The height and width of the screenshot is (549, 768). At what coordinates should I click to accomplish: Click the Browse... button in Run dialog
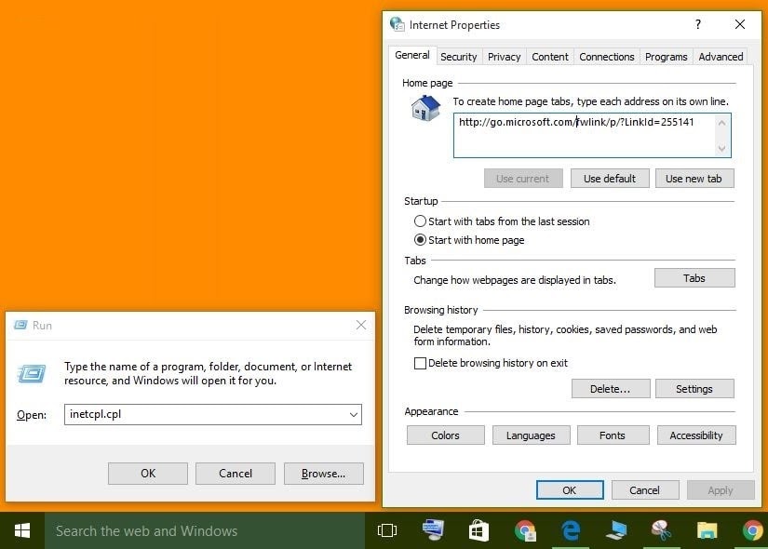click(x=323, y=474)
